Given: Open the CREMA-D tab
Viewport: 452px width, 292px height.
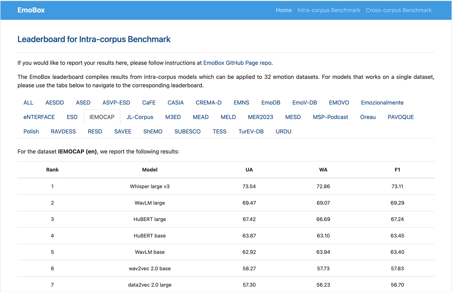Looking at the screenshot, I should 209,103.
